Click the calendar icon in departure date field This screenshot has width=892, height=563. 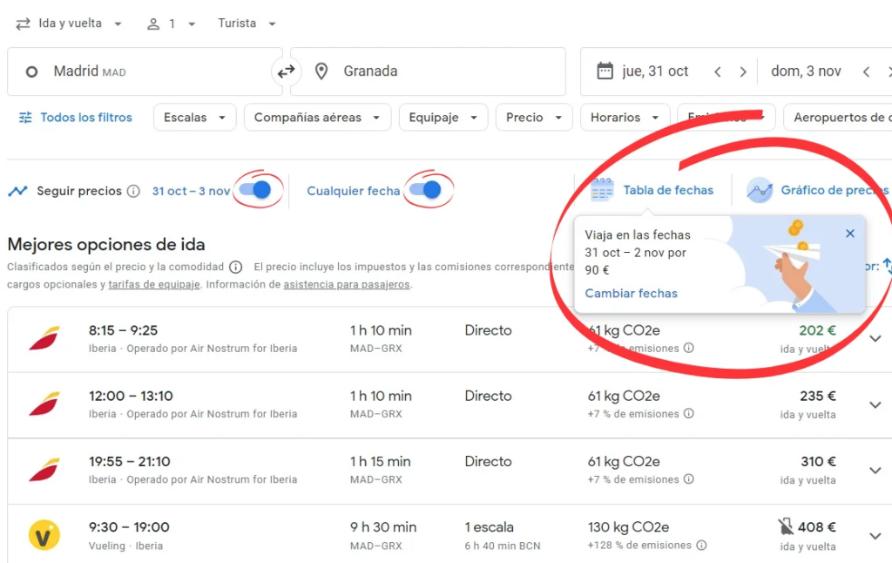click(605, 71)
